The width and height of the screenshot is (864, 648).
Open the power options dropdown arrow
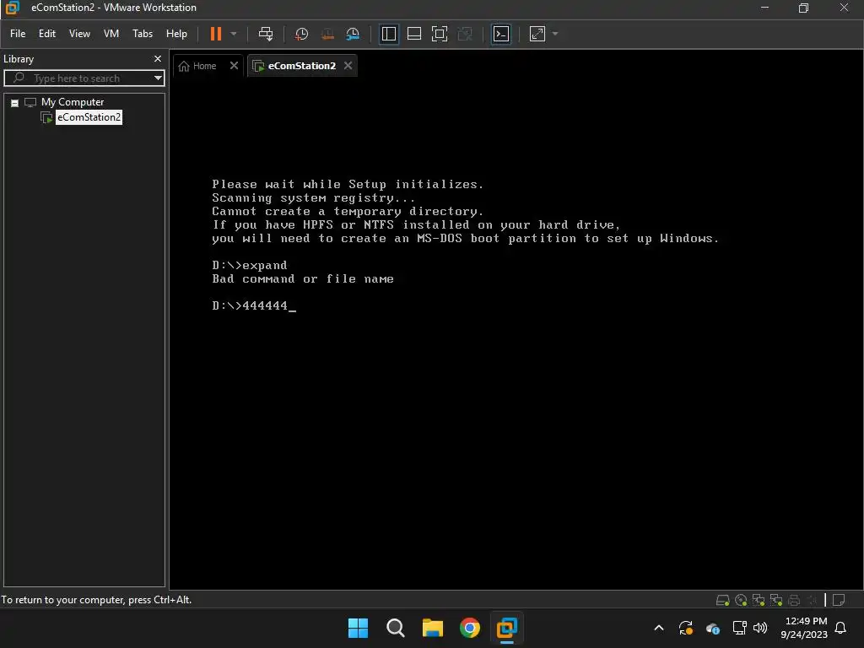click(234, 34)
